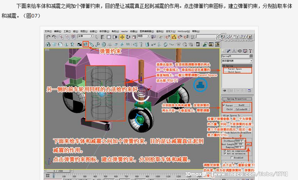Click the time slider showing 0 / 1500

pyautogui.click(x=58, y=171)
